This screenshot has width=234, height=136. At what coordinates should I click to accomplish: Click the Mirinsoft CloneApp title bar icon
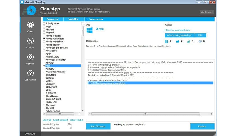click(x=22, y=2)
